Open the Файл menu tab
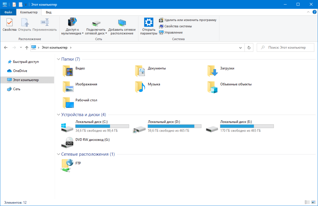This screenshot has width=318, height=206. [x=8, y=12]
